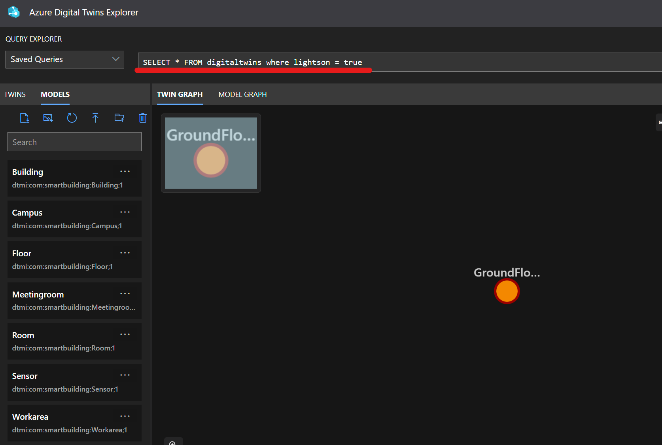Focus the models Search field
The height and width of the screenshot is (445, 662).
(x=74, y=142)
